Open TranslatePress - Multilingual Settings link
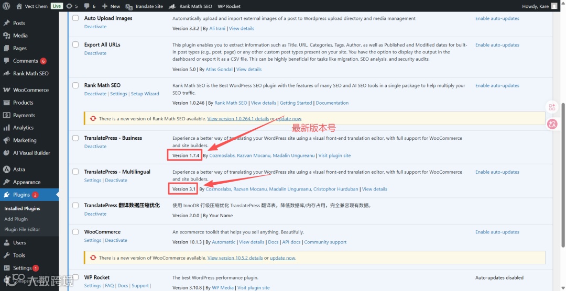Image resolution: width=566 pixels, height=291 pixels. coord(93,180)
